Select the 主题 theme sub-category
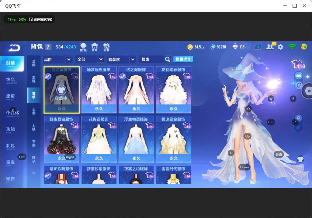This screenshot has height=218, width=312. coord(34,79)
